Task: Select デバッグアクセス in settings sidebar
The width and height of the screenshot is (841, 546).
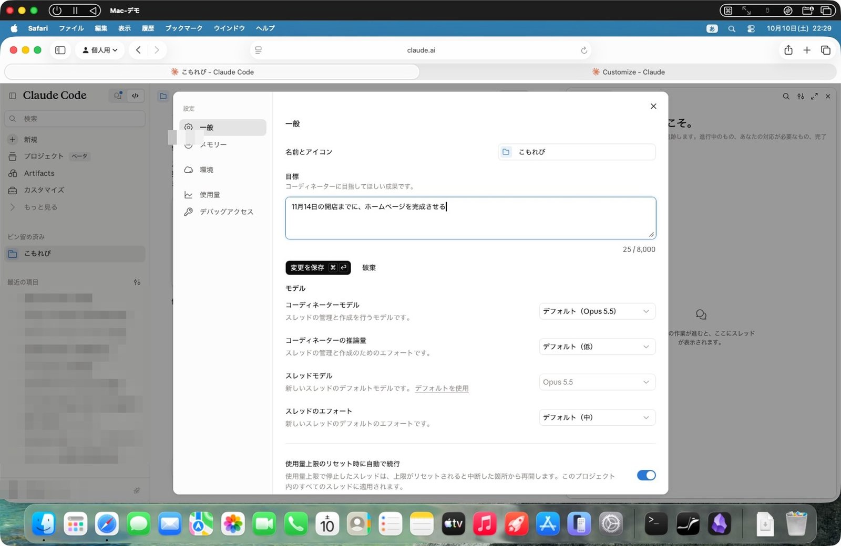Action: point(223,212)
